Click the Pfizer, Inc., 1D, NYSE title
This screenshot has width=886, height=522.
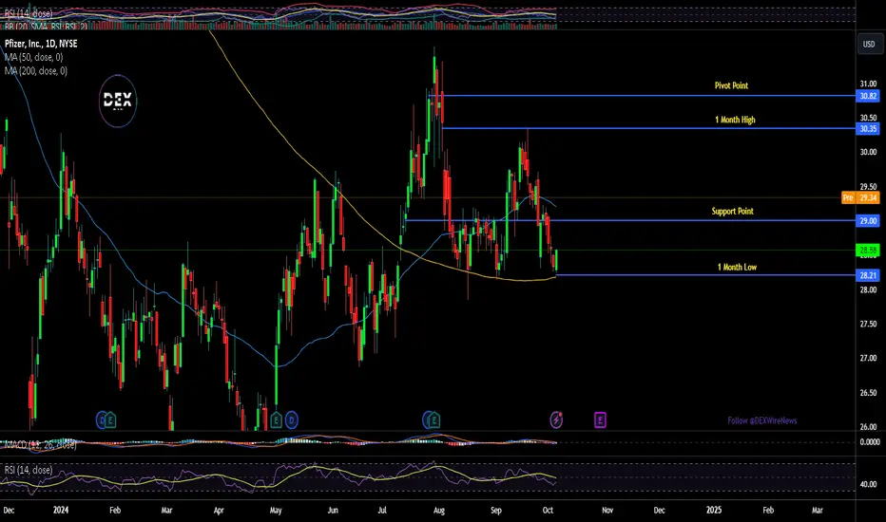[x=41, y=44]
